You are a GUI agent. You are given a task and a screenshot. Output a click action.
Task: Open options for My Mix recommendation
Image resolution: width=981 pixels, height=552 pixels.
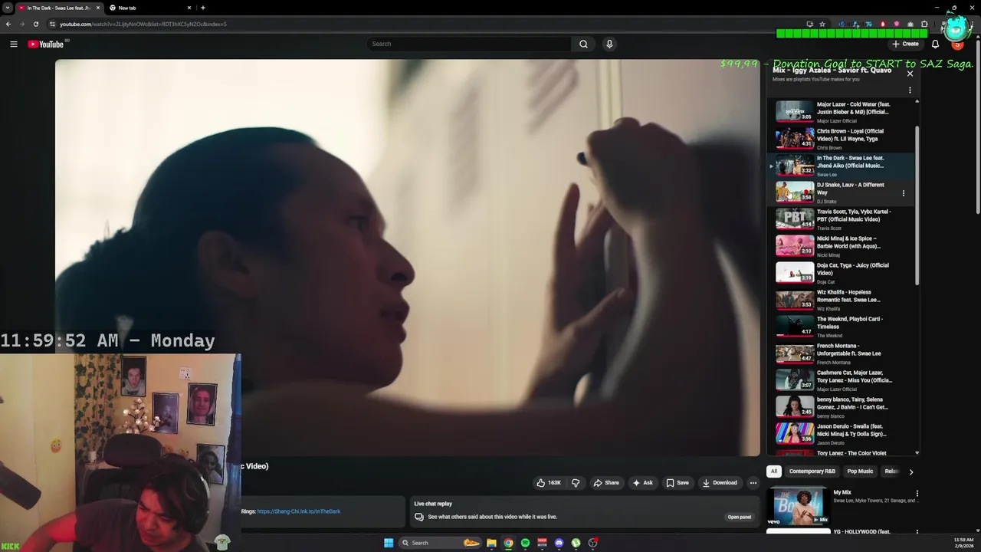(x=917, y=494)
